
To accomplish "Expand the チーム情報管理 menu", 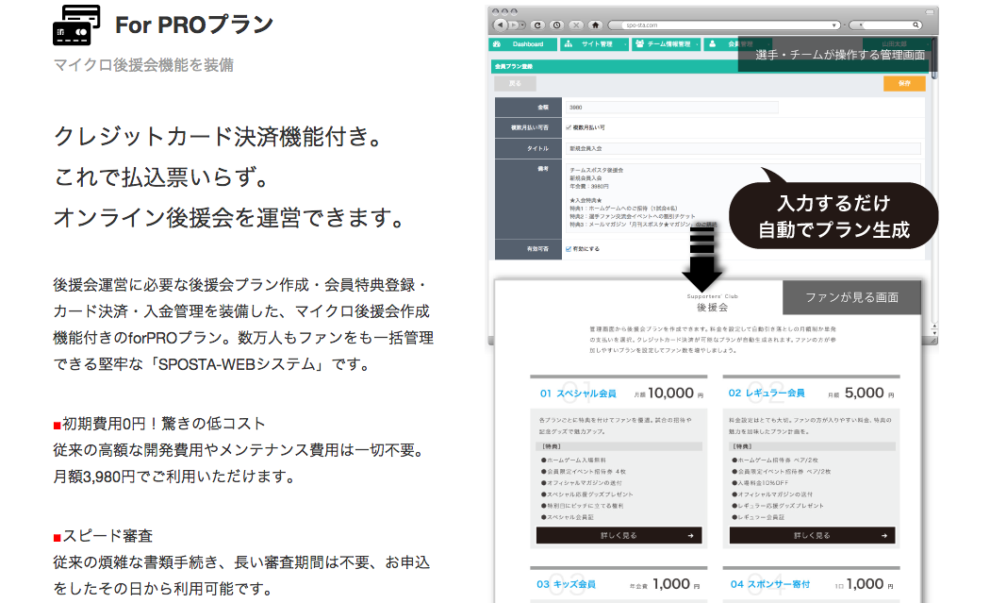I will pyautogui.click(x=666, y=44).
